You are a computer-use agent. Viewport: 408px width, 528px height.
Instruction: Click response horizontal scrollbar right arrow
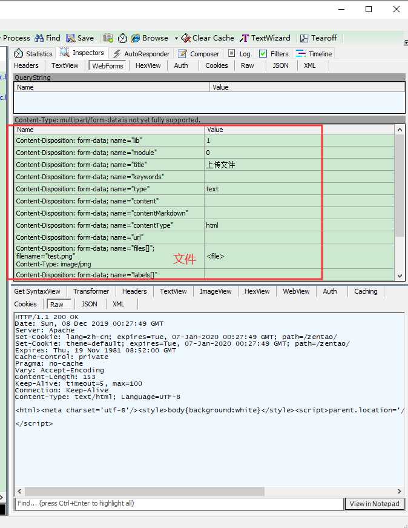pyautogui.click(x=400, y=491)
